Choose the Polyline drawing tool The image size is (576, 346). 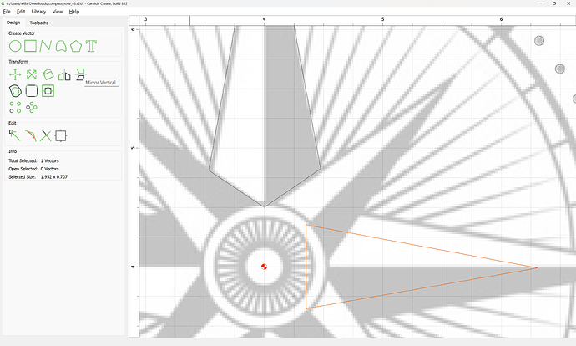pos(47,45)
